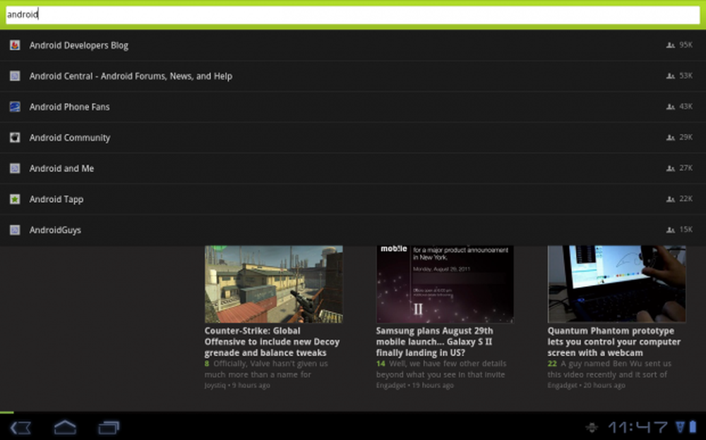The image size is (706, 440).
Task: Click the 43K subscriber count
Action: [686, 106]
